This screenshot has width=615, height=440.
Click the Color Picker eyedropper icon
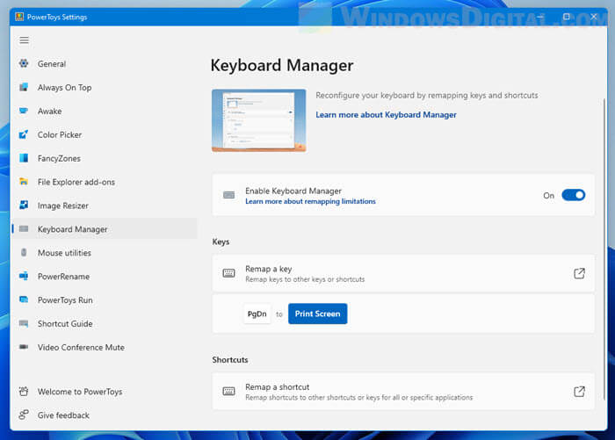pos(24,134)
